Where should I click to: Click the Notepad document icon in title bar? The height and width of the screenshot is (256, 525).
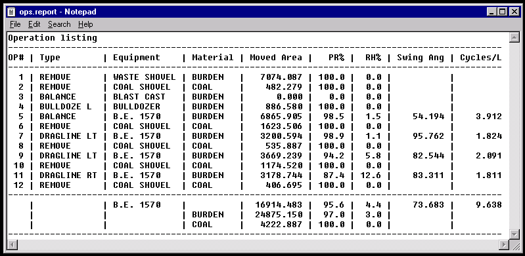pos(12,12)
